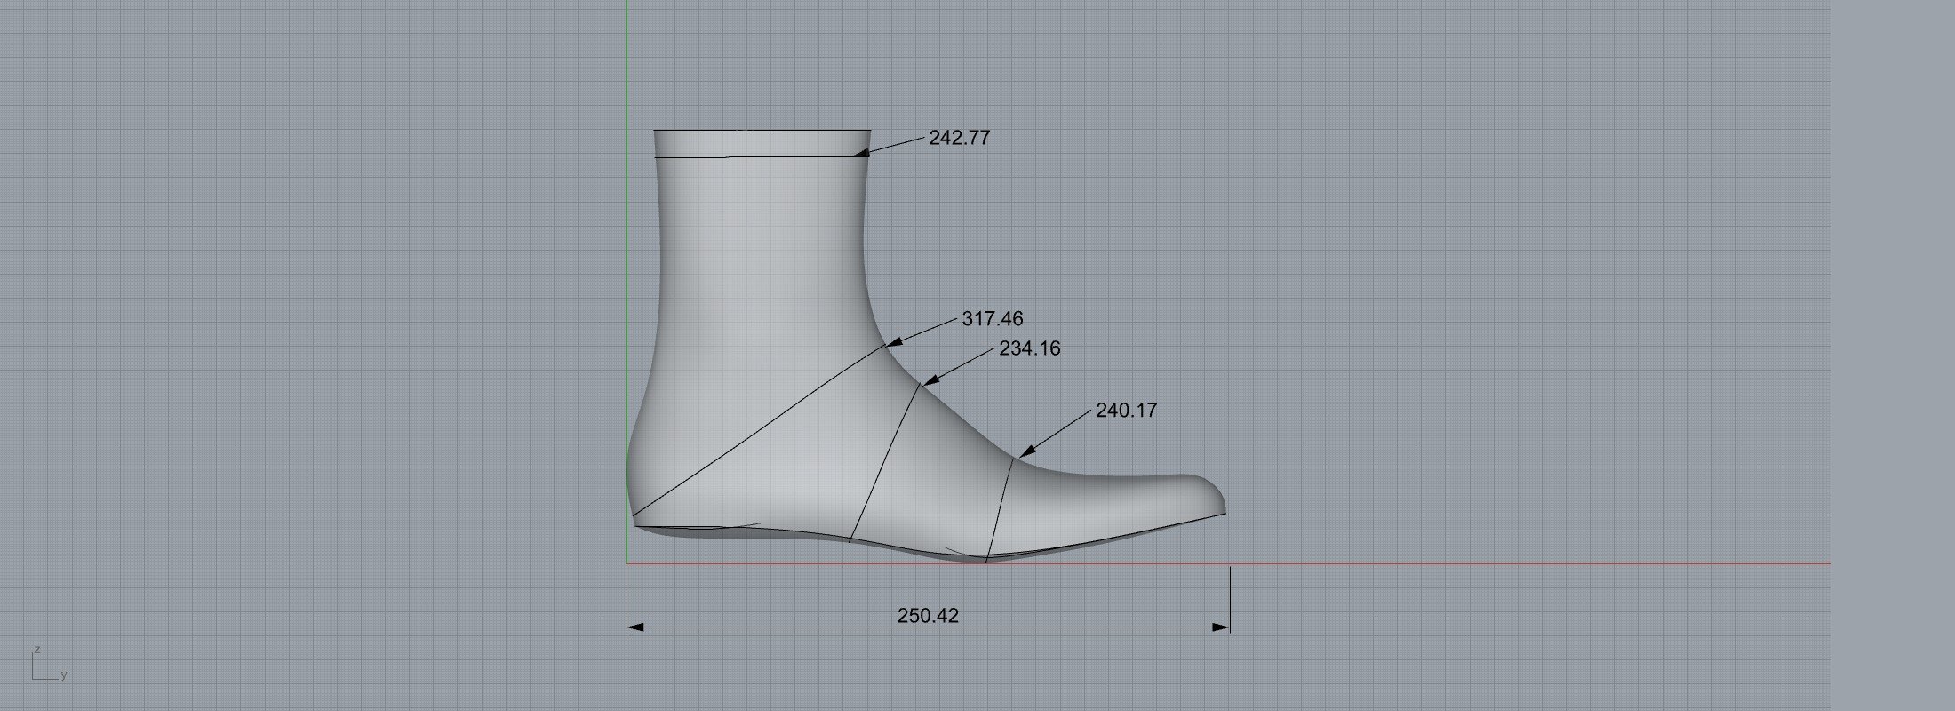Select the 250.42 length dimension text

928,616
